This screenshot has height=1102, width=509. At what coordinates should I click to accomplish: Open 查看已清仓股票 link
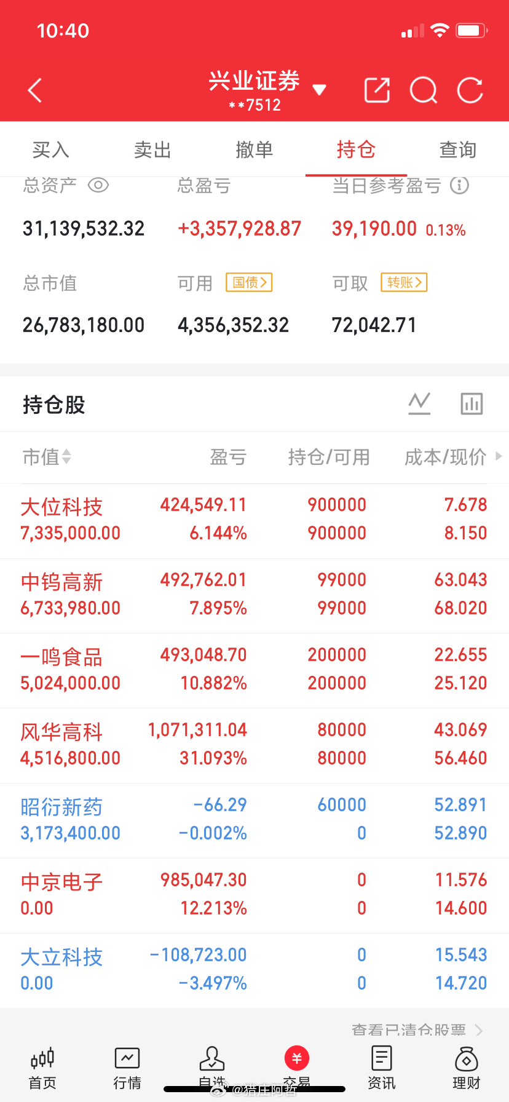(417, 1030)
